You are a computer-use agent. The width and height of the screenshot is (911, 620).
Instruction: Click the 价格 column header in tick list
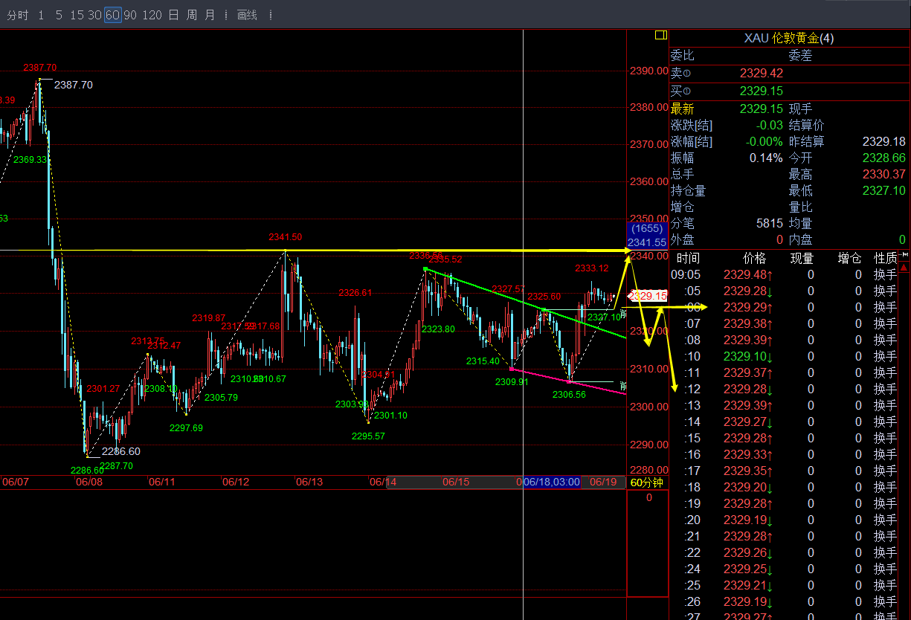(754, 258)
